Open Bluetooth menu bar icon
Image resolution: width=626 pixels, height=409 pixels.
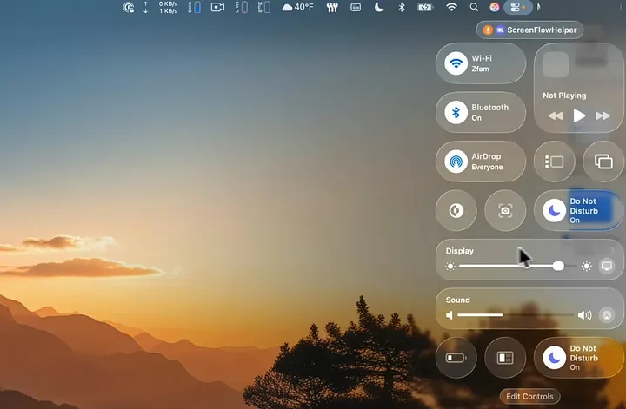coord(402,7)
